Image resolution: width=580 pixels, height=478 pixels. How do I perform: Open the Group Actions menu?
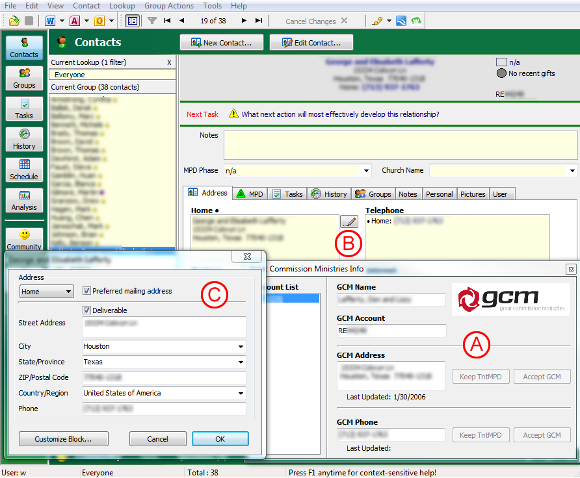[168, 6]
